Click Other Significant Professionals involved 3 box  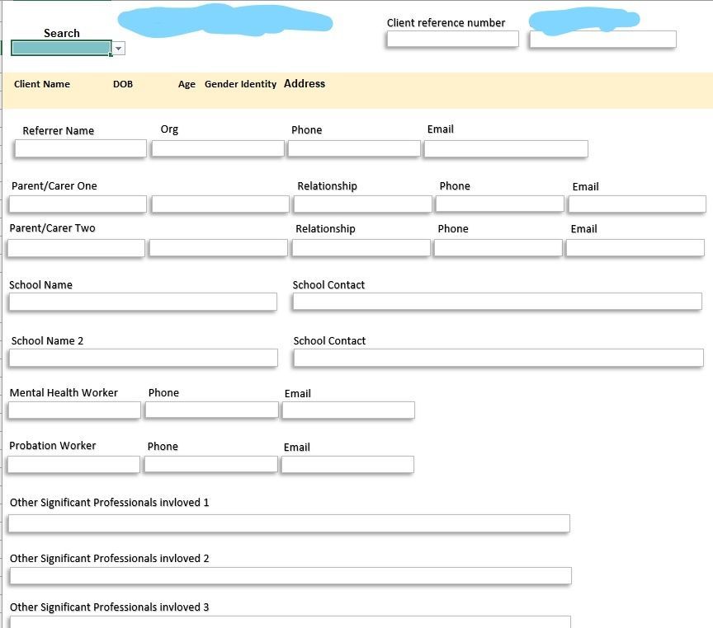pyautogui.click(x=290, y=622)
